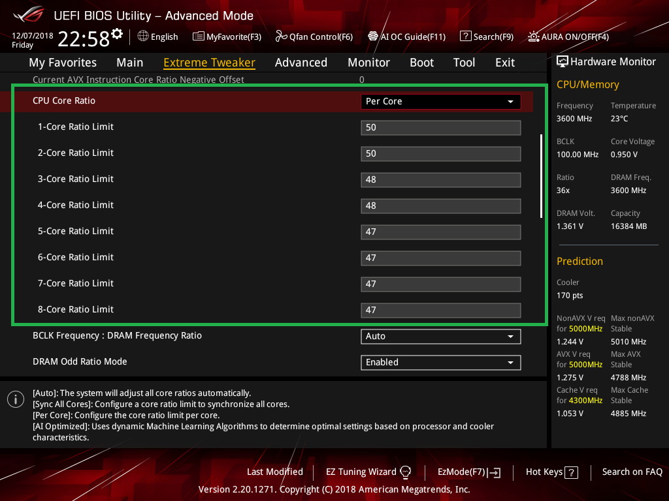
Task: Click the info icon in help panel
Action: [x=16, y=399]
